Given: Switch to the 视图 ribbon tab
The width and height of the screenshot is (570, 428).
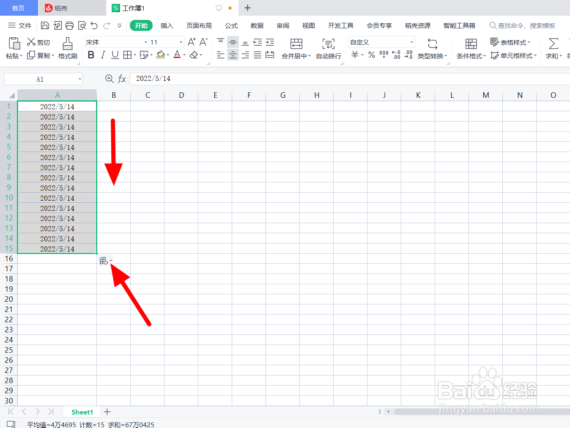Looking at the screenshot, I should 309,25.
